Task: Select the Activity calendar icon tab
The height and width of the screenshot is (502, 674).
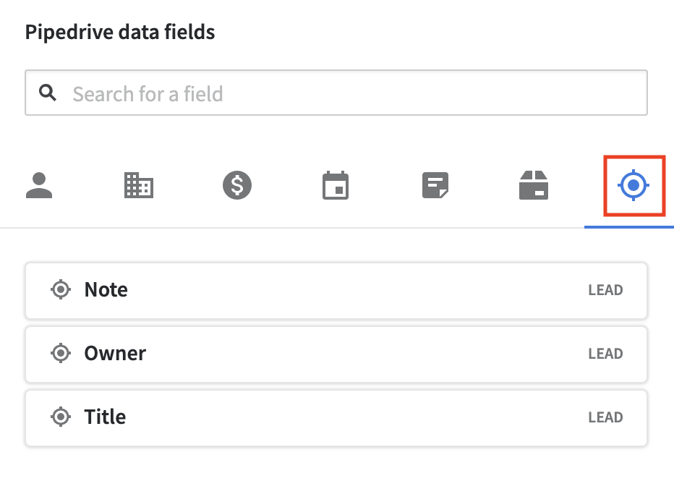Action: (336, 186)
